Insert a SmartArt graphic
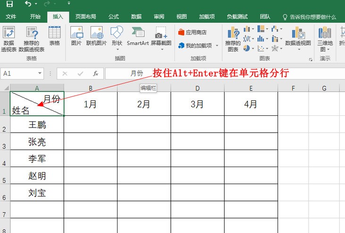 [138, 36]
